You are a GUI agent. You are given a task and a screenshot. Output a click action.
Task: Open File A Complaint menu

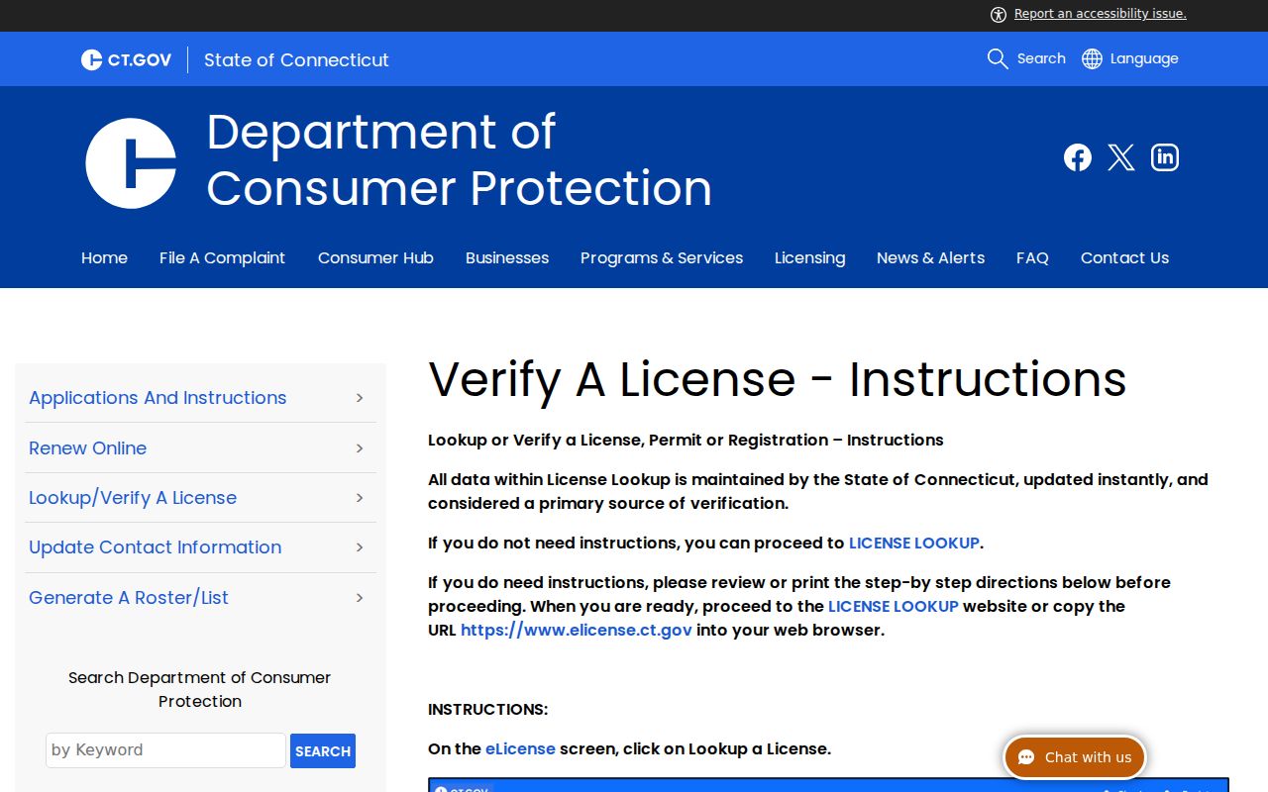[222, 257]
